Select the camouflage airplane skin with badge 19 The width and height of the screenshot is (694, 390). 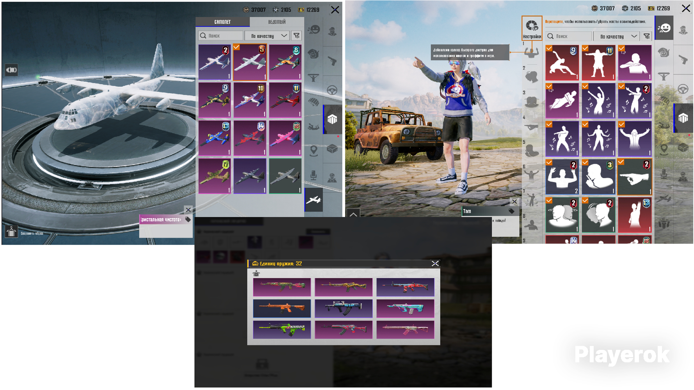pos(215,176)
